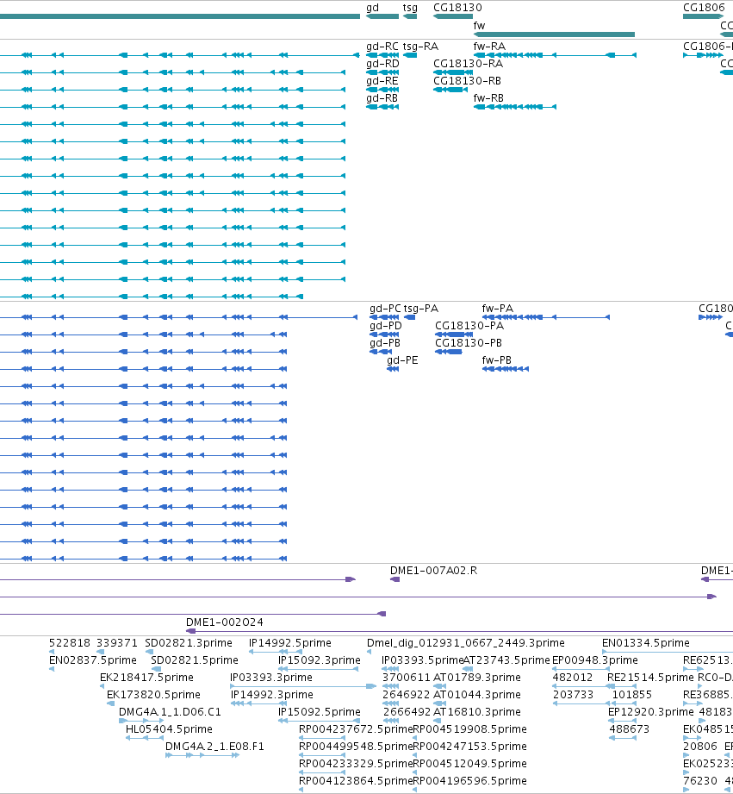Image resolution: width=733 pixels, height=794 pixels.
Task: Select the fw-PA protein label
Action: tap(498, 309)
